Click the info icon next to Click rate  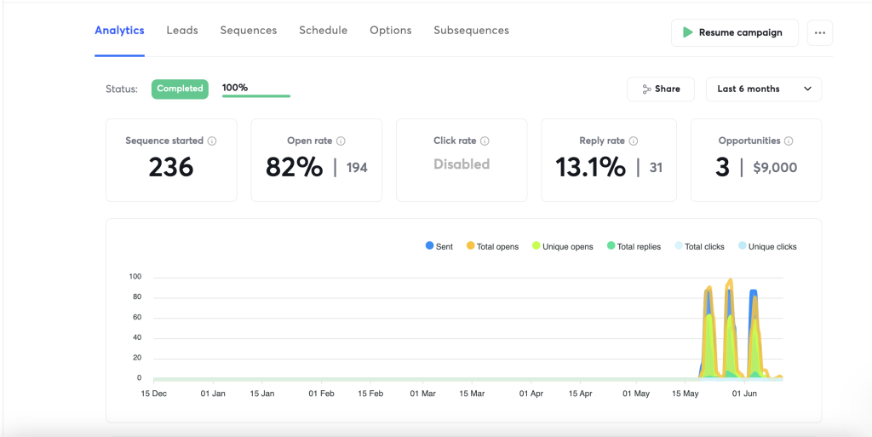pos(485,141)
